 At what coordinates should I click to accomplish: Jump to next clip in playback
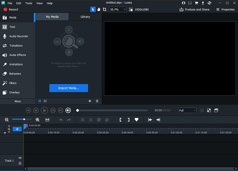tap(61, 110)
